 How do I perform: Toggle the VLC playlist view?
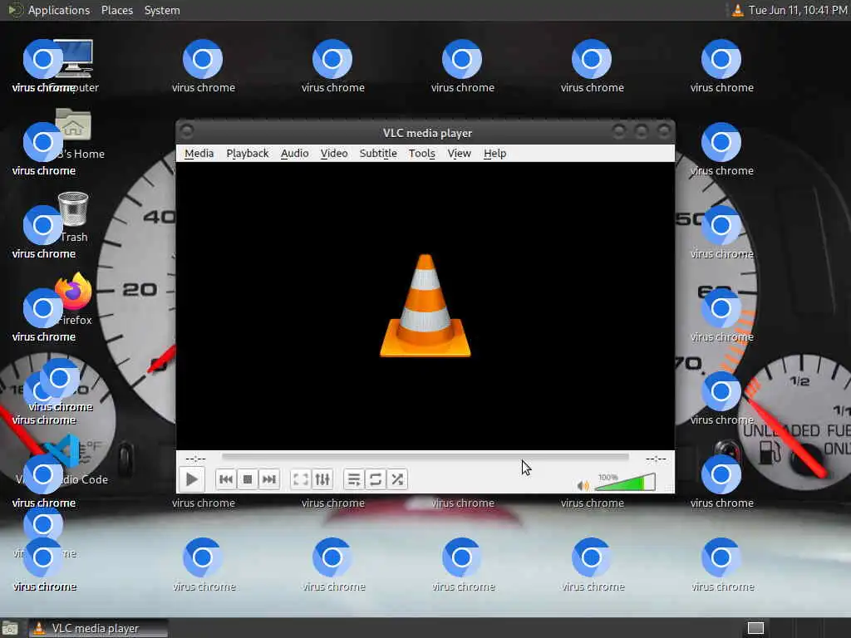(354, 479)
